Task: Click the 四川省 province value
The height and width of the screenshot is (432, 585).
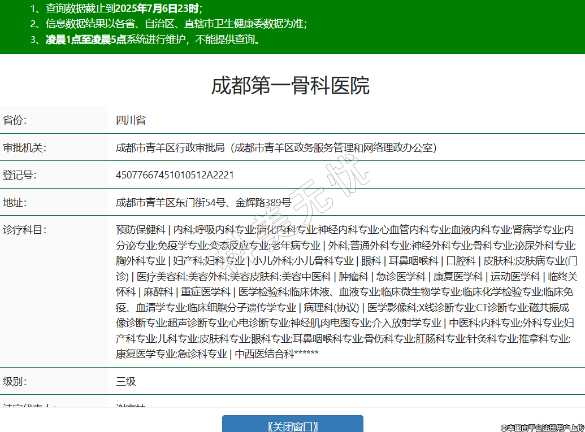Action: coord(131,120)
